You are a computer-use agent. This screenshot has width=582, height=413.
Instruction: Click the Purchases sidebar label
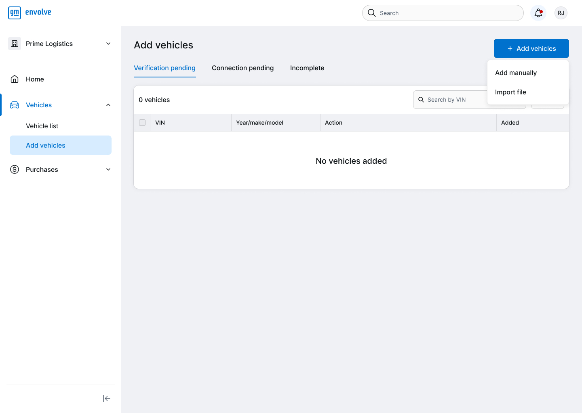(42, 169)
